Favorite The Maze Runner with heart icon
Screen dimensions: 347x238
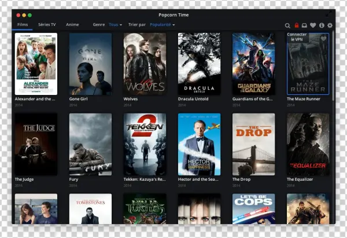(323, 39)
